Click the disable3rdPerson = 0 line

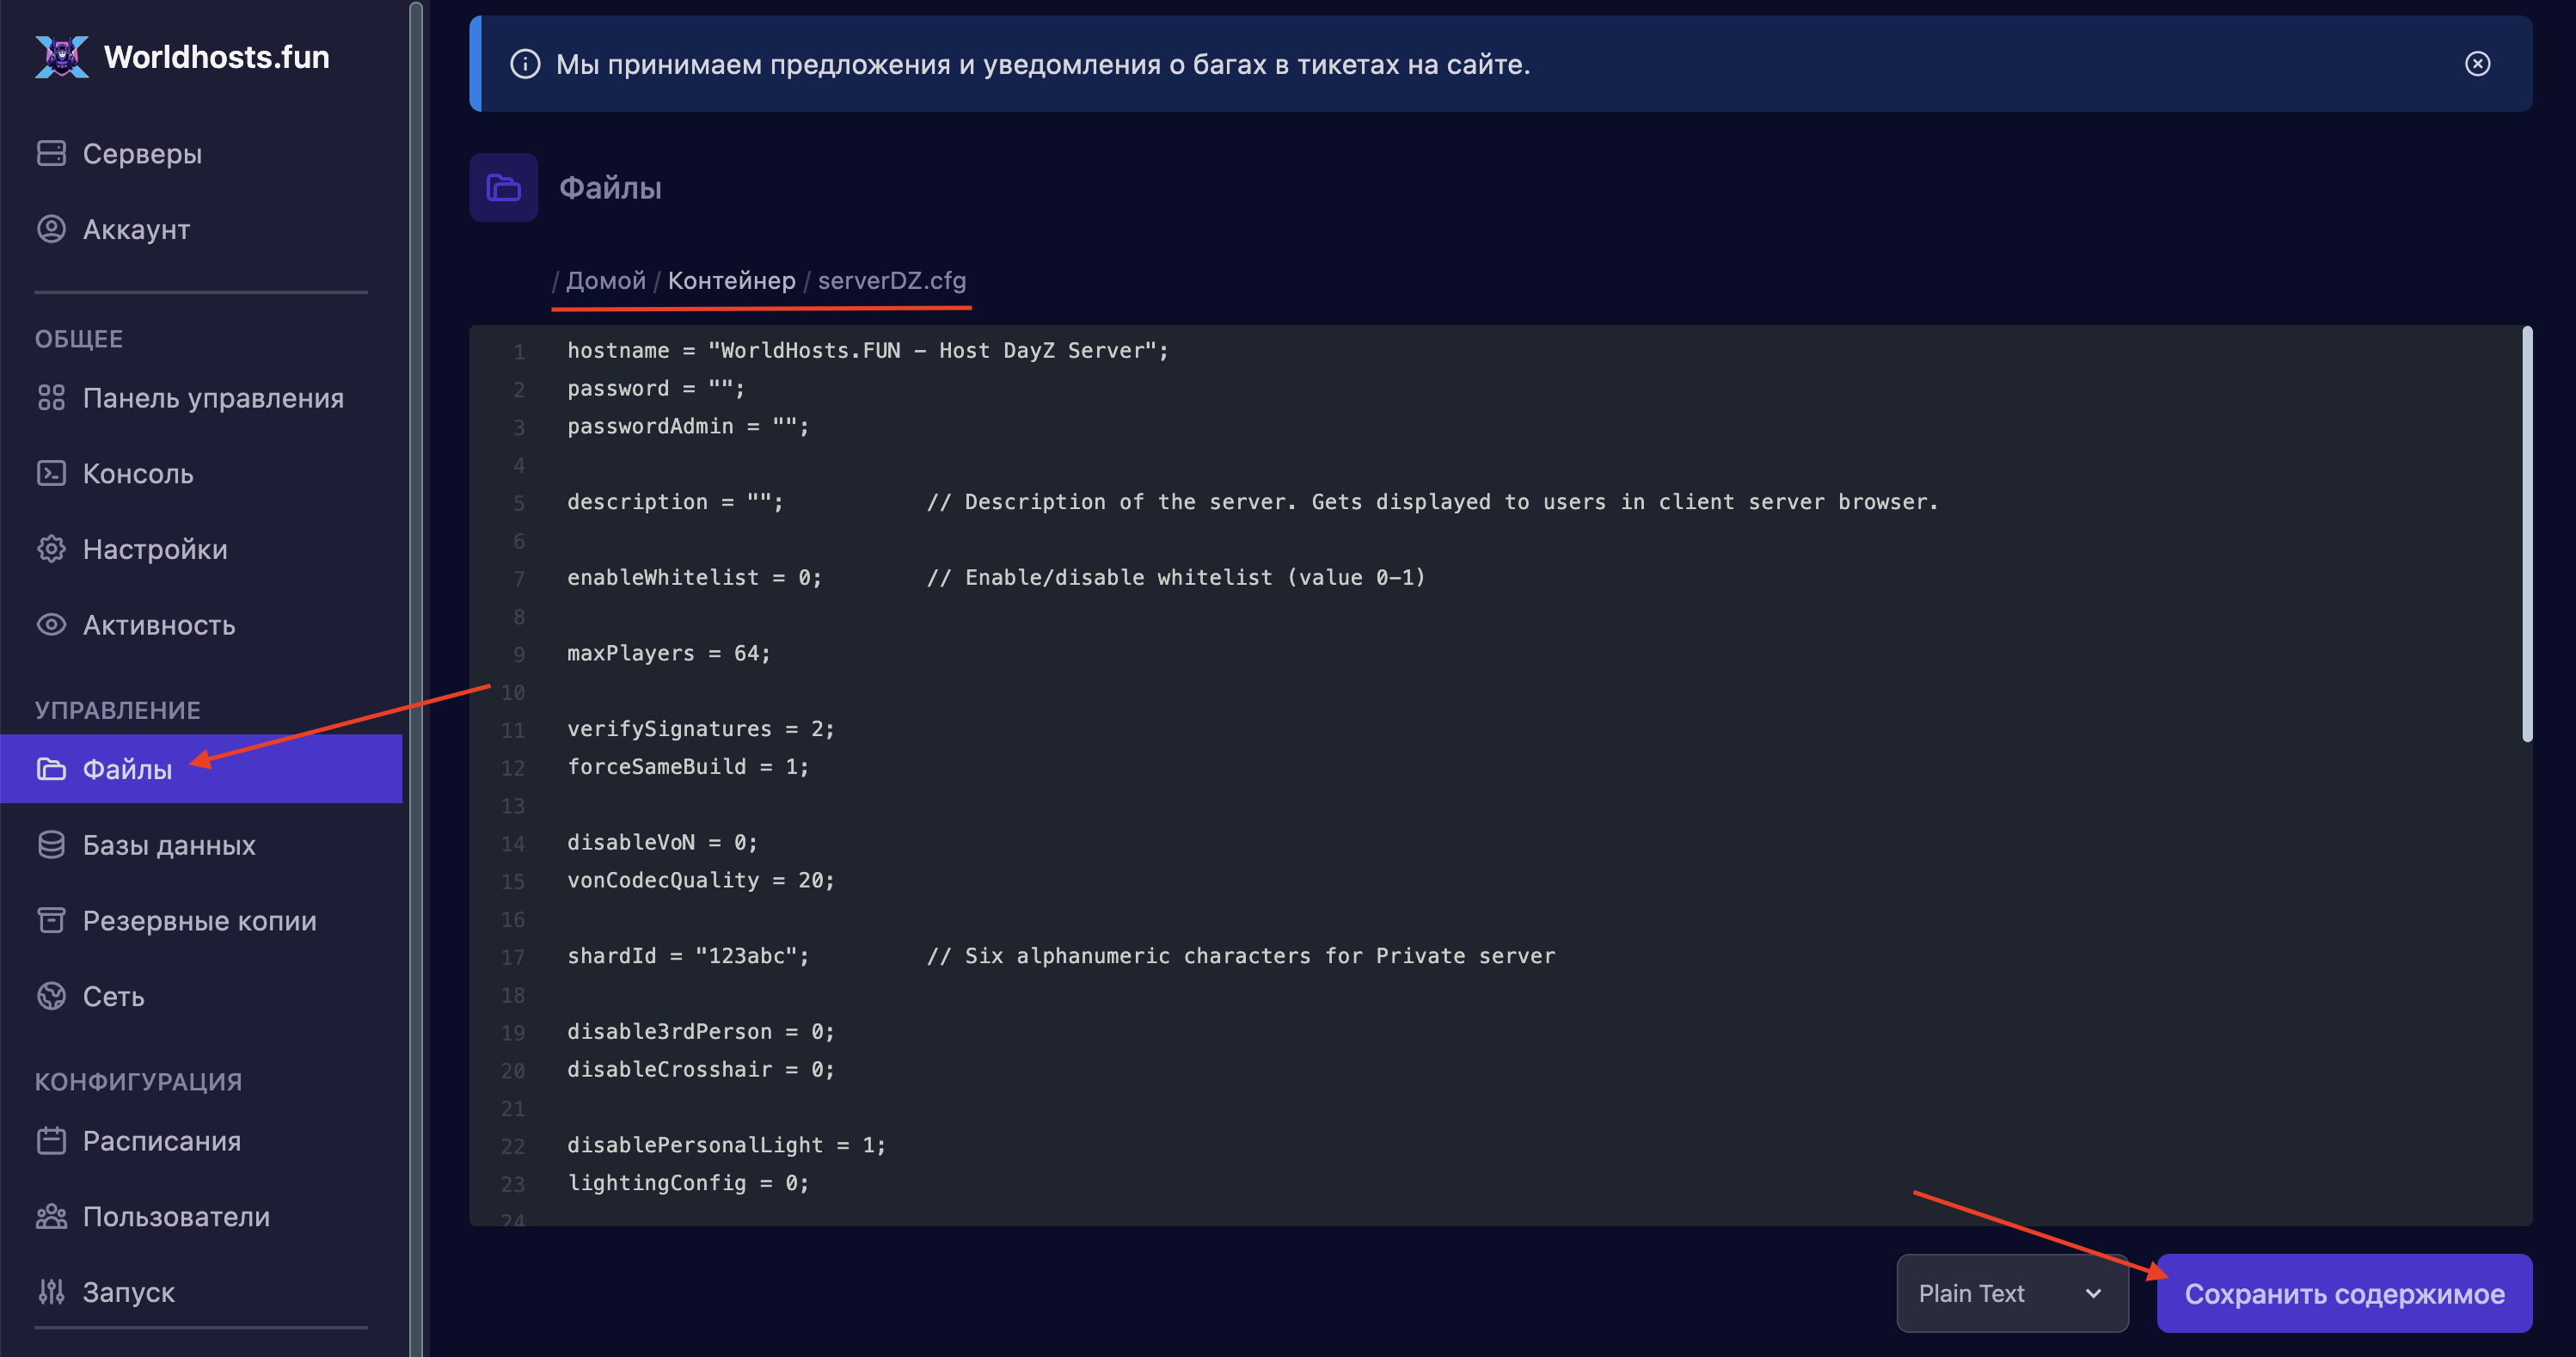(x=701, y=1031)
